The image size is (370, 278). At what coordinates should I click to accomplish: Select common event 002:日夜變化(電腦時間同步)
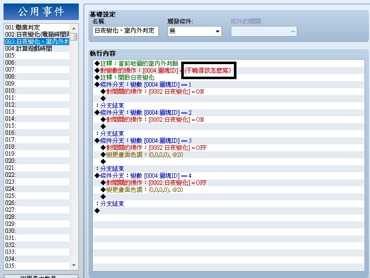(x=37, y=35)
